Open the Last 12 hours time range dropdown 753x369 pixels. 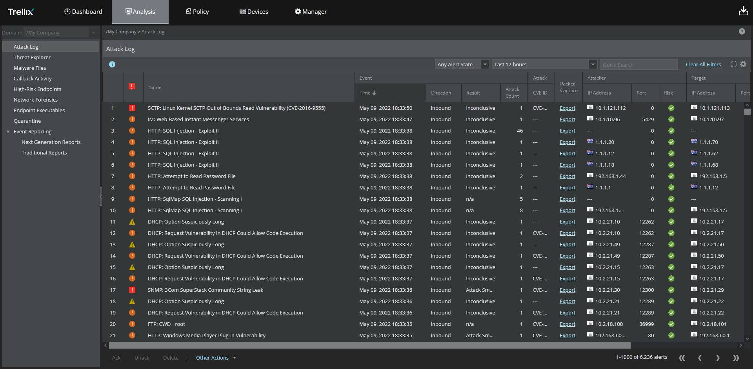click(544, 64)
